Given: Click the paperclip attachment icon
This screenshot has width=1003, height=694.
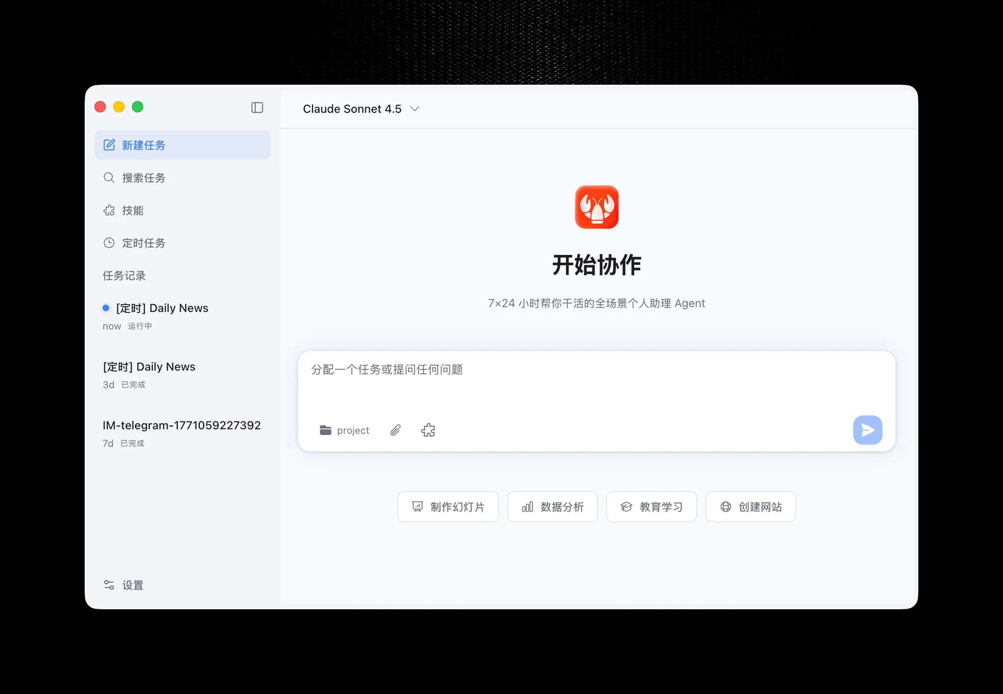Looking at the screenshot, I should coord(395,430).
